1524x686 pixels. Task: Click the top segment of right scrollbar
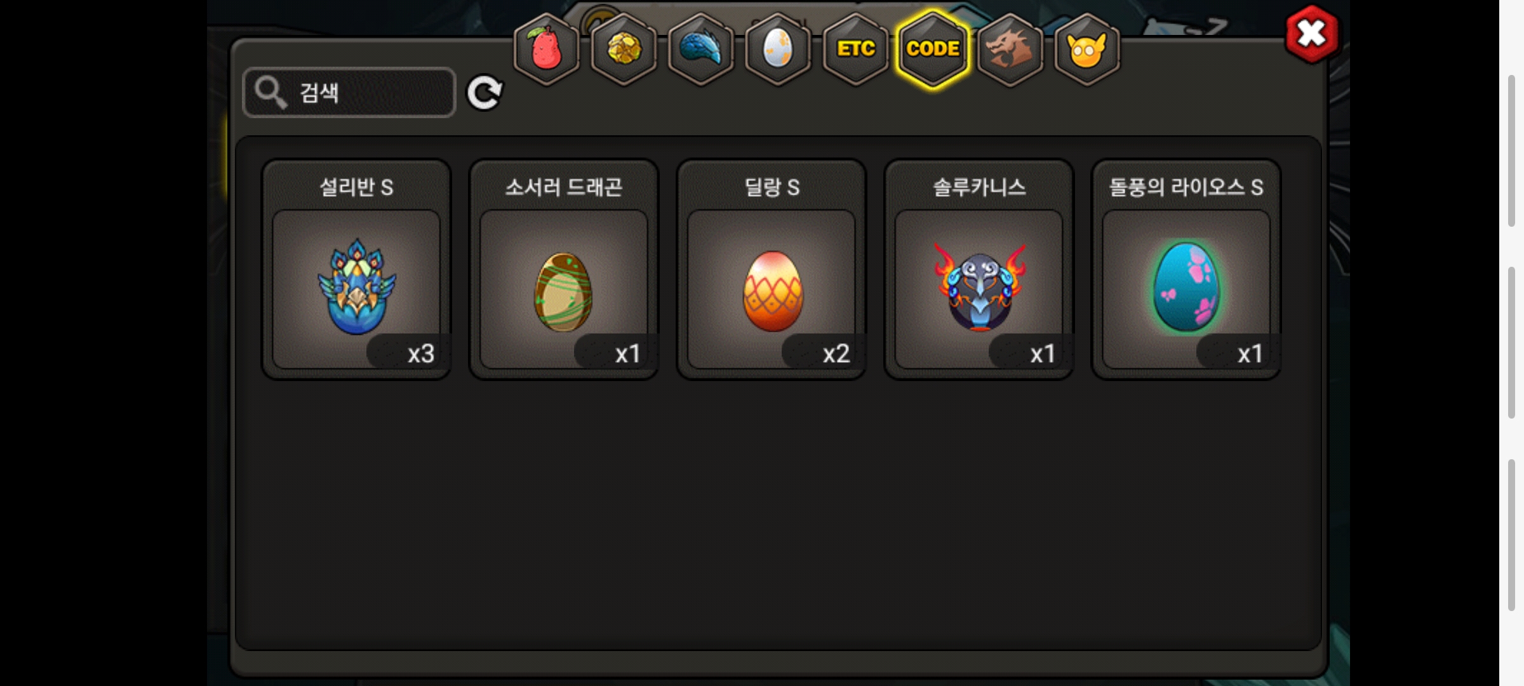pyautogui.click(x=1512, y=151)
